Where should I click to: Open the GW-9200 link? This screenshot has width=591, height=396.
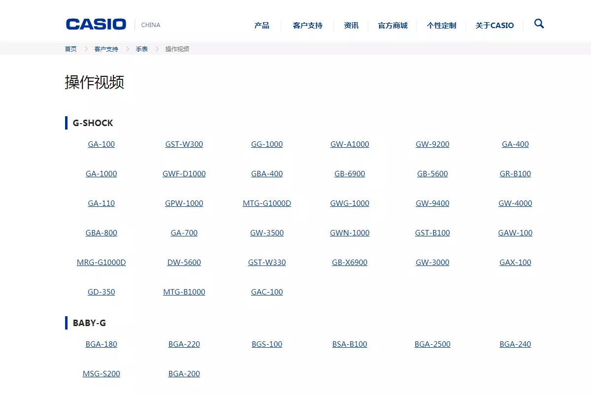pos(432,144)
